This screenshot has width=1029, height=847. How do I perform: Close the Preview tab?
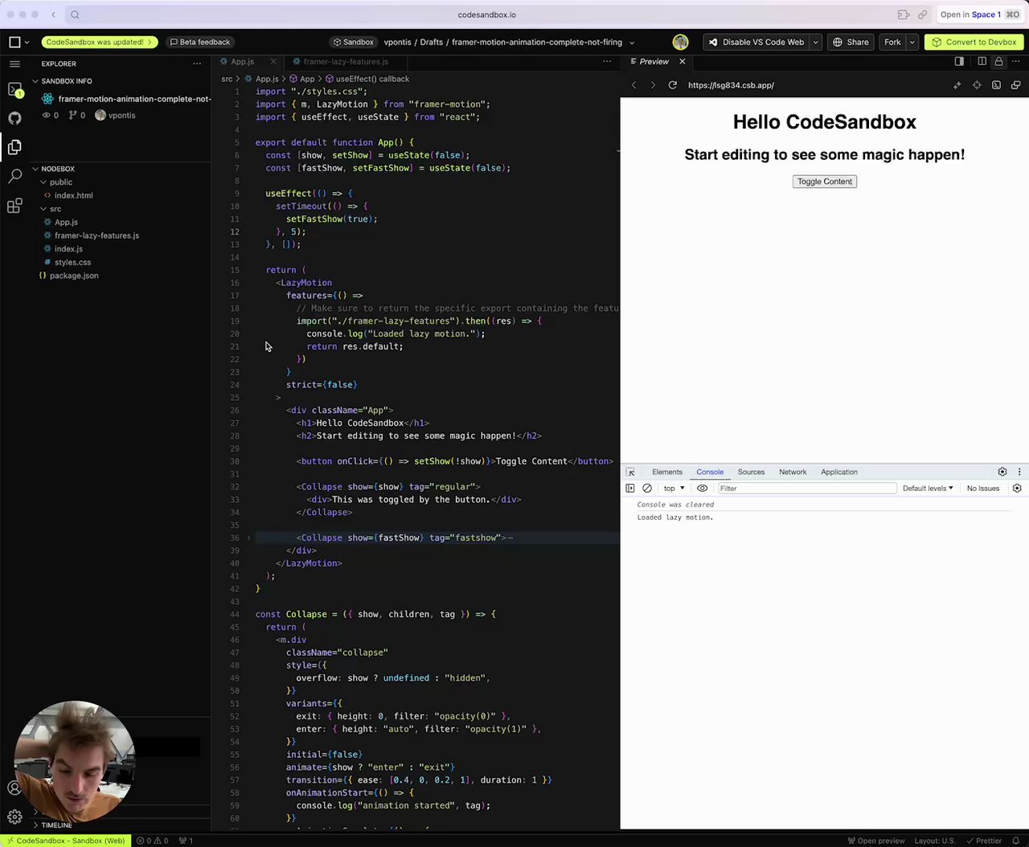pyautogui.click(x=683, y=61)
